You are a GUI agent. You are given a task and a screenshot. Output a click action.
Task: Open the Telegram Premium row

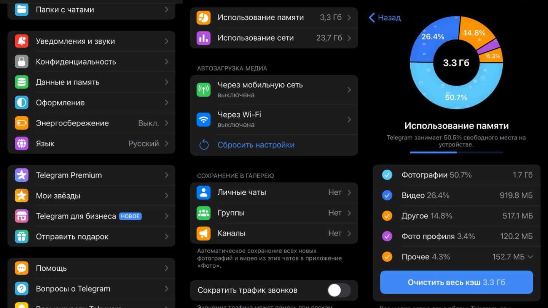91,175
